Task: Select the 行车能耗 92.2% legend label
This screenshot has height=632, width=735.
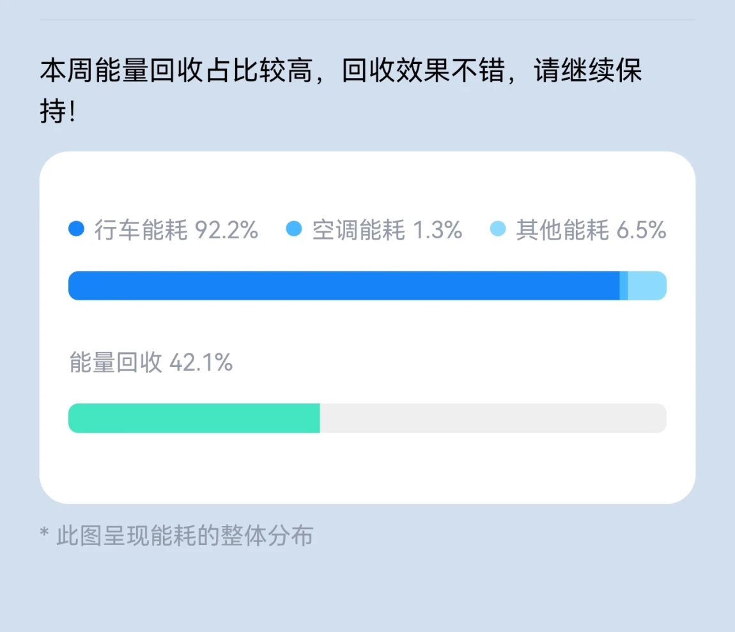Action: [x=176, y=230]
